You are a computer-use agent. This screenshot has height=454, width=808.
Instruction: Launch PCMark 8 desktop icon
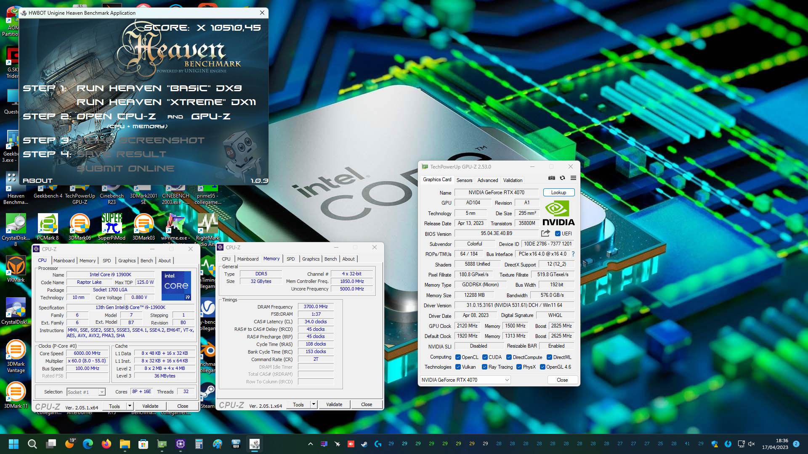coord(48,227)
